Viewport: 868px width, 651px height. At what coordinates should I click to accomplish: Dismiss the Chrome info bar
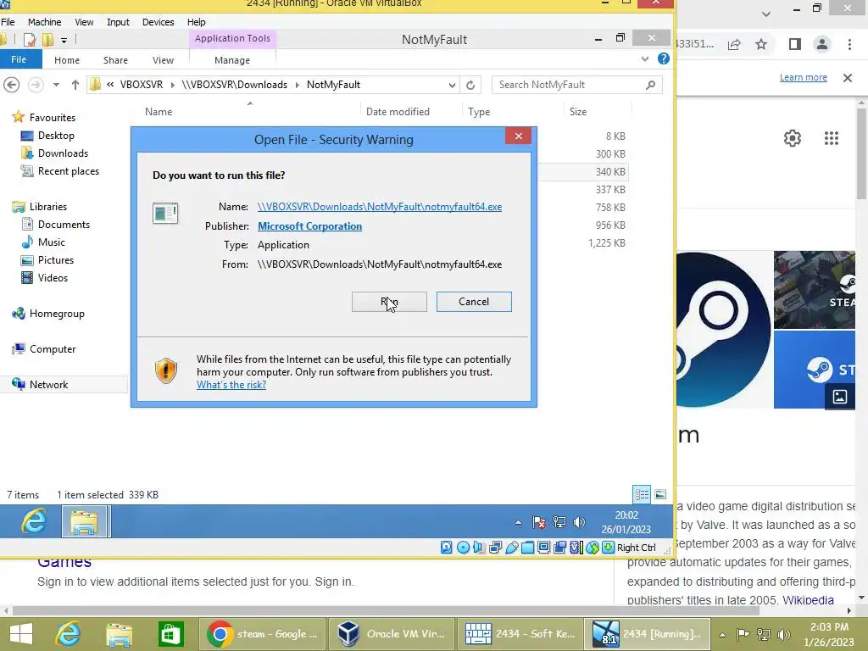point(848,77)
